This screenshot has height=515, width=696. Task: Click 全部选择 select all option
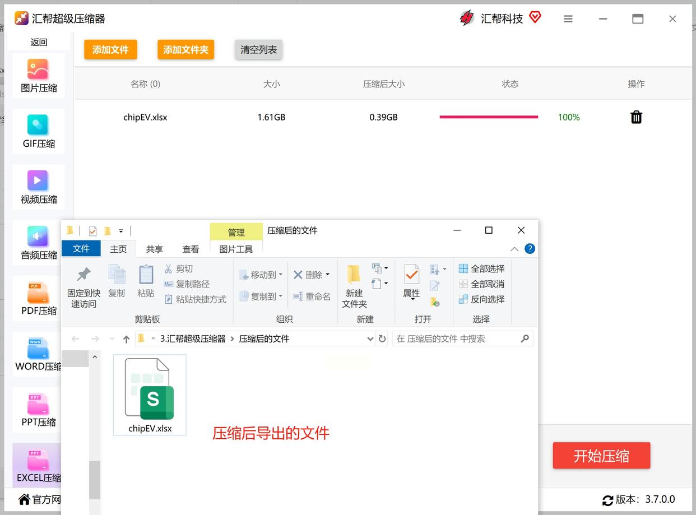tap(482, 268)
